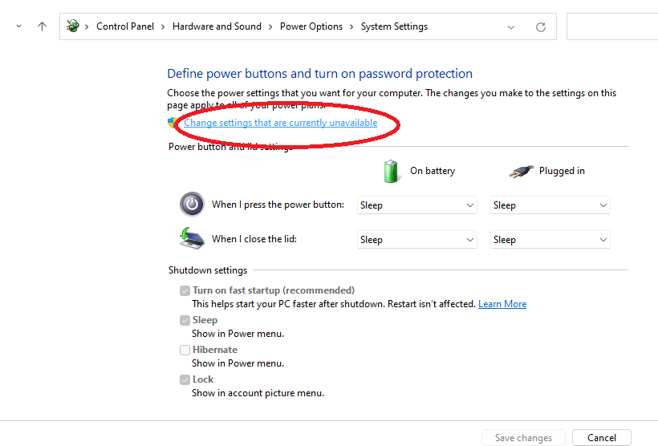This screenshot has height=446, width=658.
Task: Click 'When I close the lid' label
Action: (254, 239)
